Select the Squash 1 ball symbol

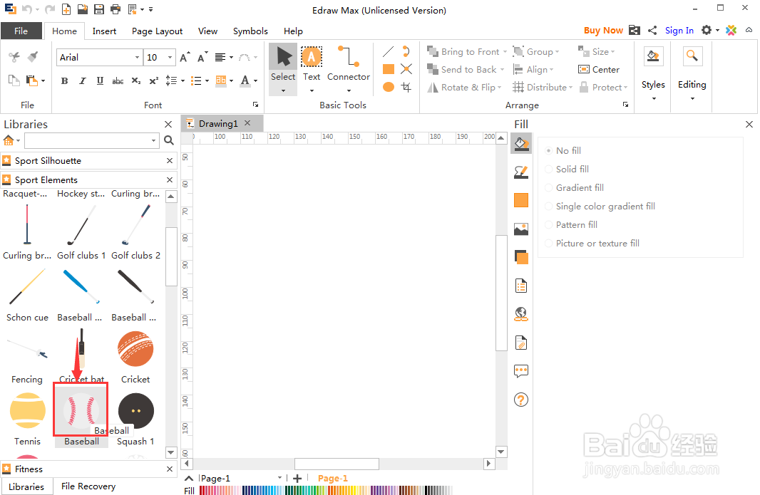135,411
